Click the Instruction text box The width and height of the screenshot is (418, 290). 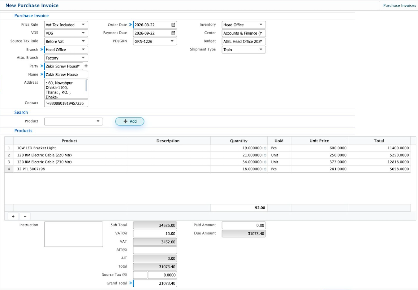click(73, 234)
